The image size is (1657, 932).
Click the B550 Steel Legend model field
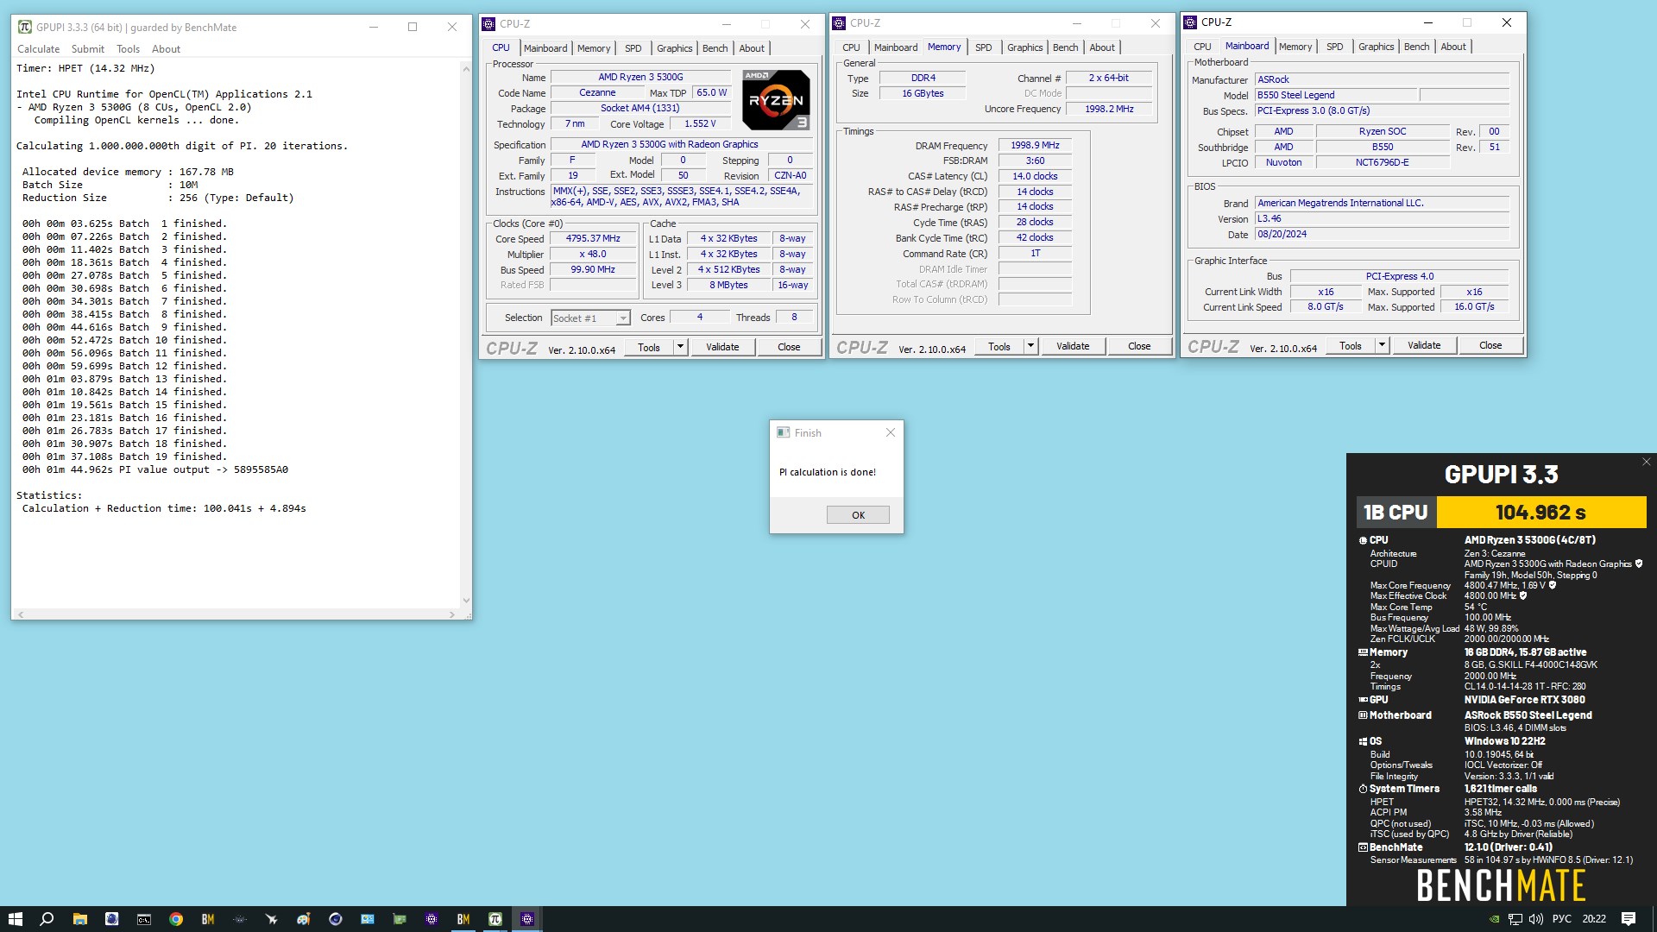click(x=1336, y=96)
